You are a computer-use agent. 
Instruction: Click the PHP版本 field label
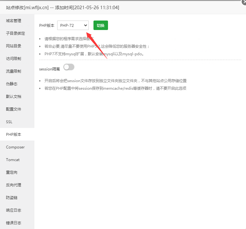[x=47, y=26]
